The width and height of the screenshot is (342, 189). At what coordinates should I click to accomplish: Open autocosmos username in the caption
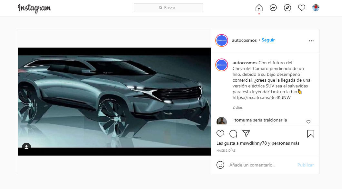click(x=245, y=63)
